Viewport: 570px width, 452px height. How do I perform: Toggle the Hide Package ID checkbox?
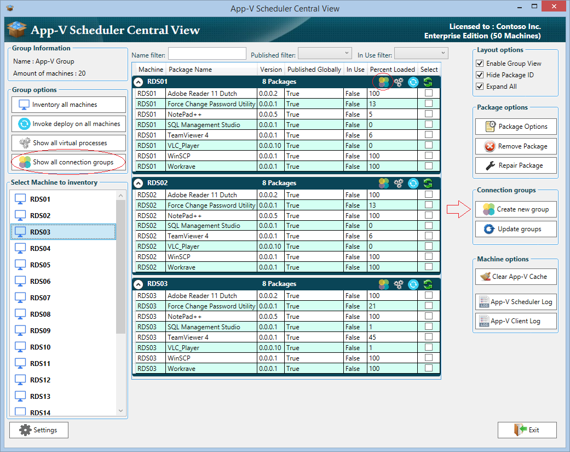(480, 75)
